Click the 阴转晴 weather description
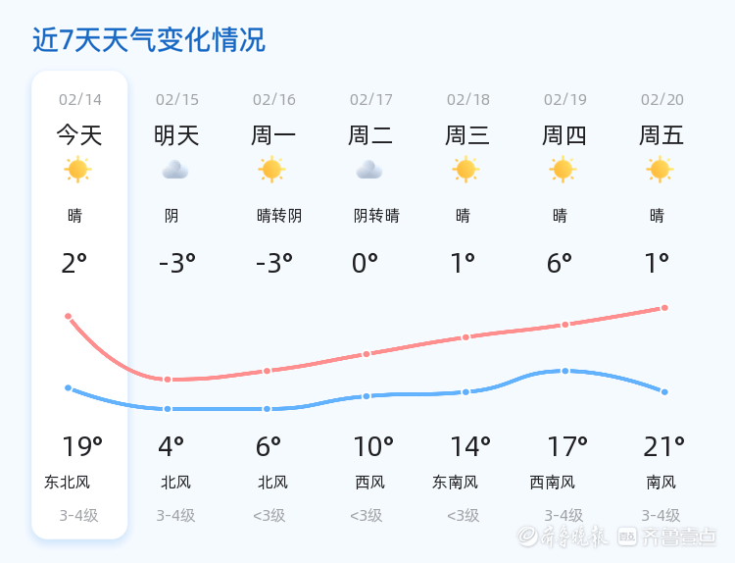The height and width of the screenshot is (563, 735). coord(376,216)
